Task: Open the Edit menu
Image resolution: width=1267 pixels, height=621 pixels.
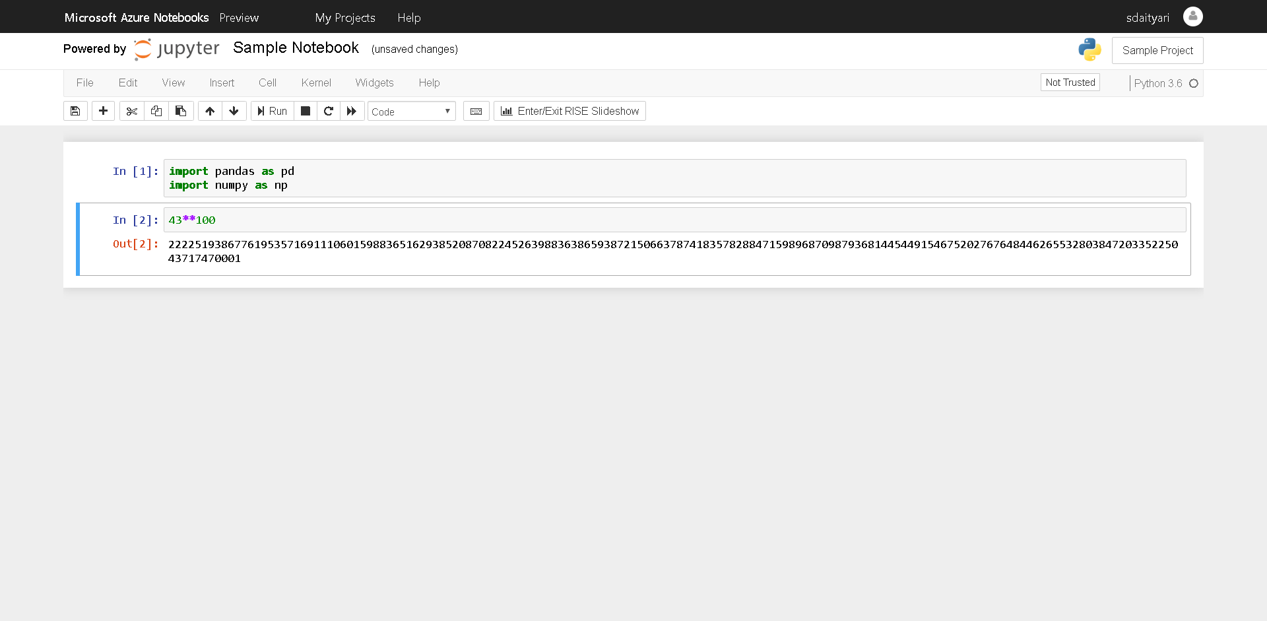Action: [128, 82]
